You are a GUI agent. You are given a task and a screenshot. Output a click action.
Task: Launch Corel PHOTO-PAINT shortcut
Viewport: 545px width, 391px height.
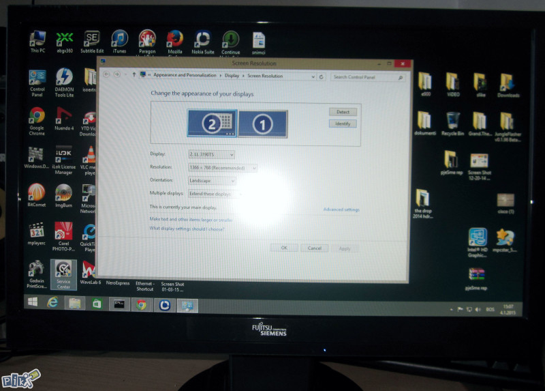pyautogui.click(x=63, y=236)
